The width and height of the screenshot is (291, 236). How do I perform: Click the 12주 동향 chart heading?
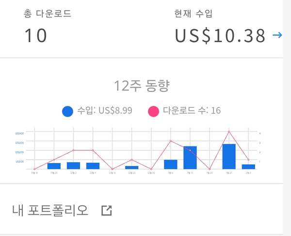142,86
